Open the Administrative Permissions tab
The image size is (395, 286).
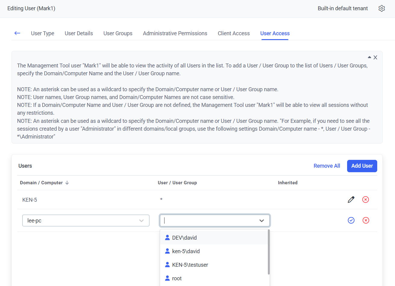(x=175, y=33)
